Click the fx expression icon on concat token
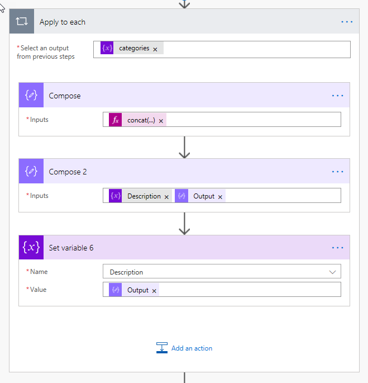 (x=116, y=120)
